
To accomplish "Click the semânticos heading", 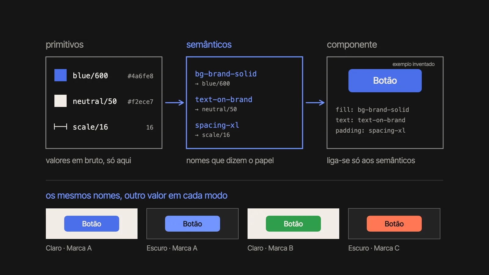I will coord(209,45).
